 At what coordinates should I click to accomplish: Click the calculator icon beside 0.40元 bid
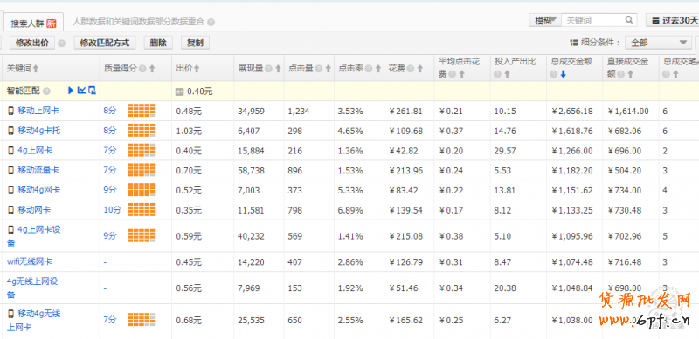point(180,92)
